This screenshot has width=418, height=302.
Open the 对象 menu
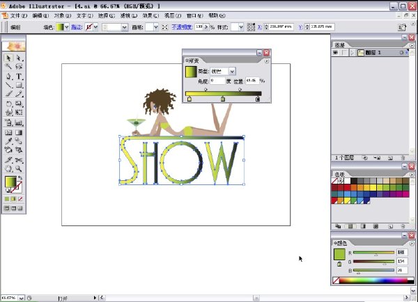pos(63,16)
